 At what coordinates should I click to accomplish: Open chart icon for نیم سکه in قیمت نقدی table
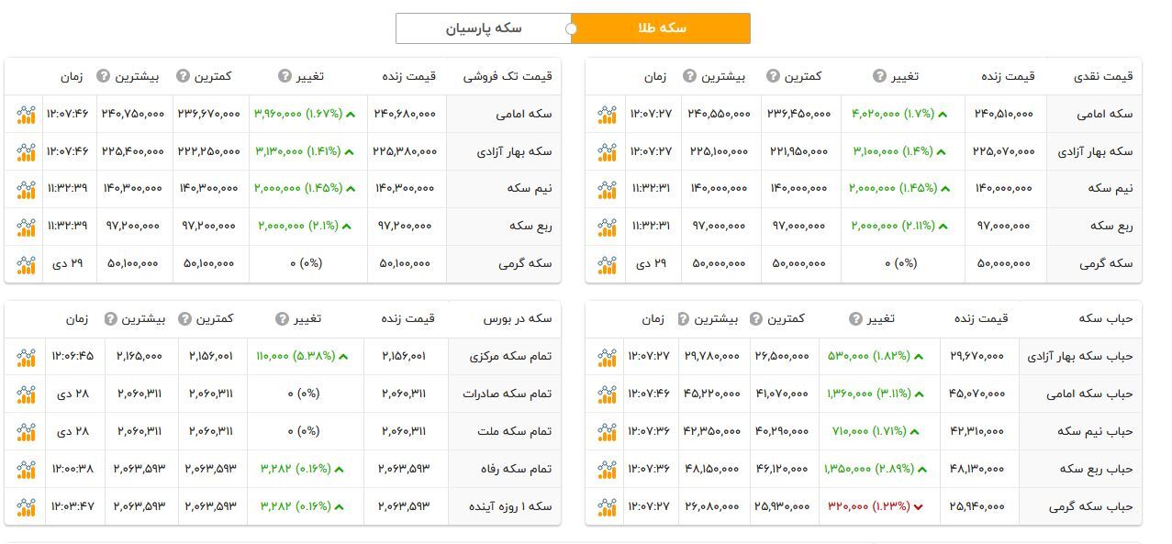tap(606, 189)
